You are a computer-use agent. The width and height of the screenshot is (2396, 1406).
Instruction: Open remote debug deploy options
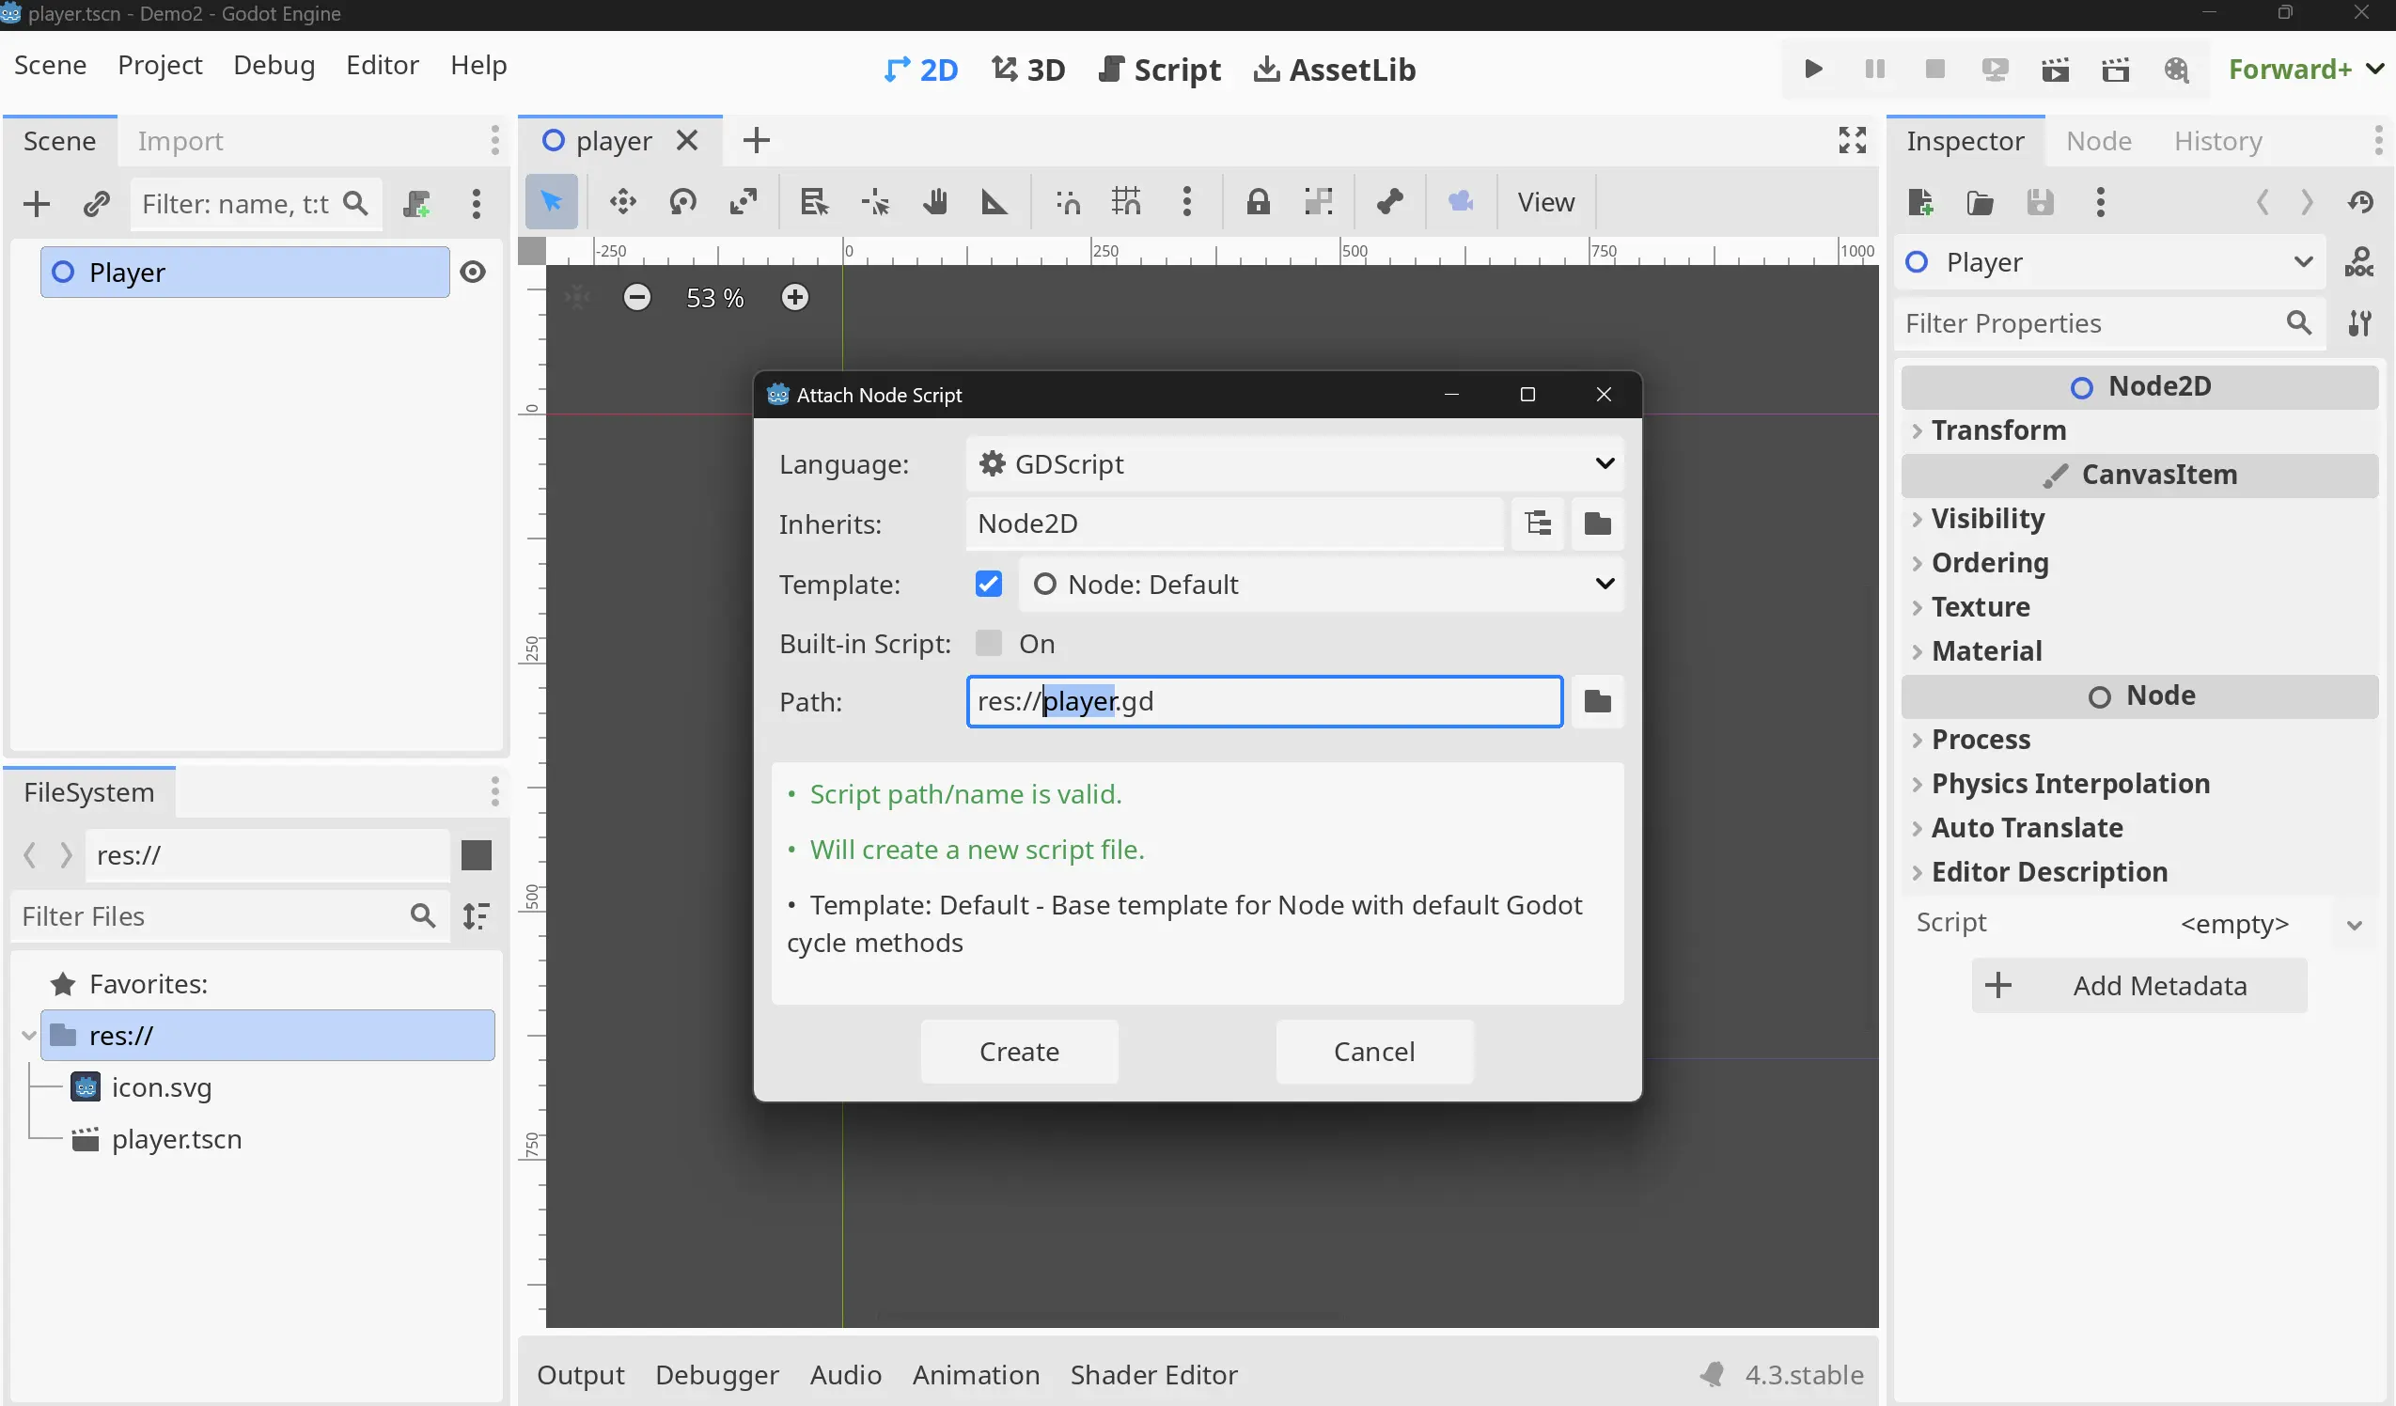(x=1995, y=70)
